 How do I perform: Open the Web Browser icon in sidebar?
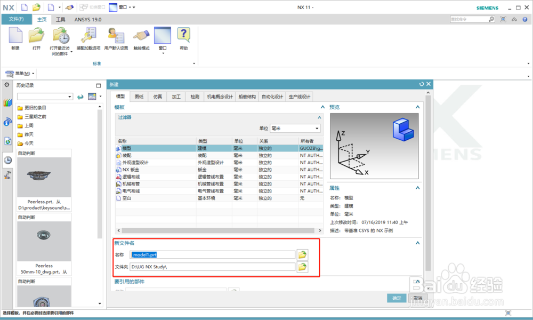7,141
